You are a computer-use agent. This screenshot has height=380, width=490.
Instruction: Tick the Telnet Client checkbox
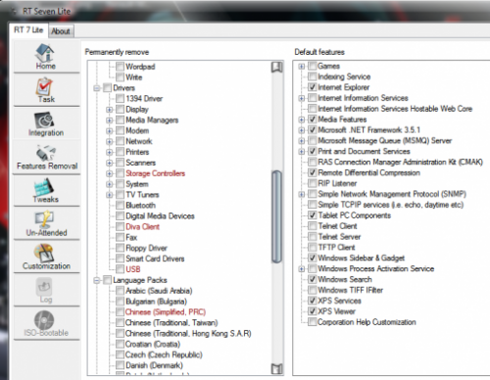pyautogui.click(x=313, y=226)
